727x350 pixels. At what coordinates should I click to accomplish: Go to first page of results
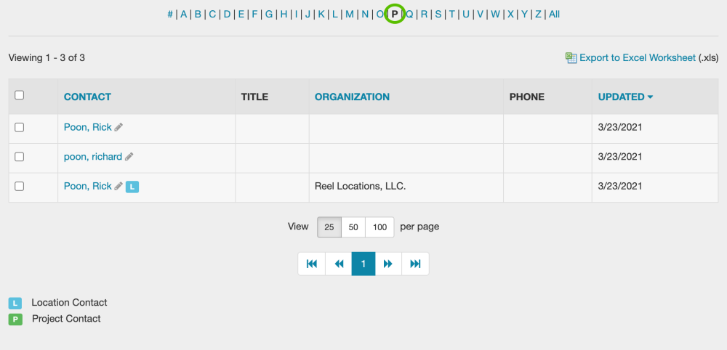(x=311, y=264)
